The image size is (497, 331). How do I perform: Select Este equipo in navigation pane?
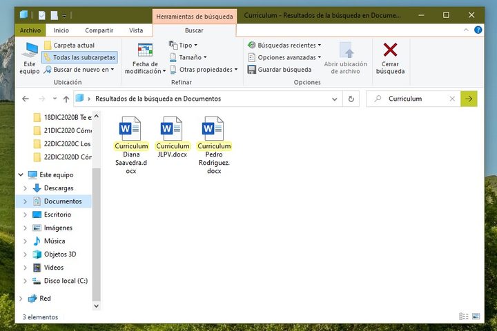point(50,175)
